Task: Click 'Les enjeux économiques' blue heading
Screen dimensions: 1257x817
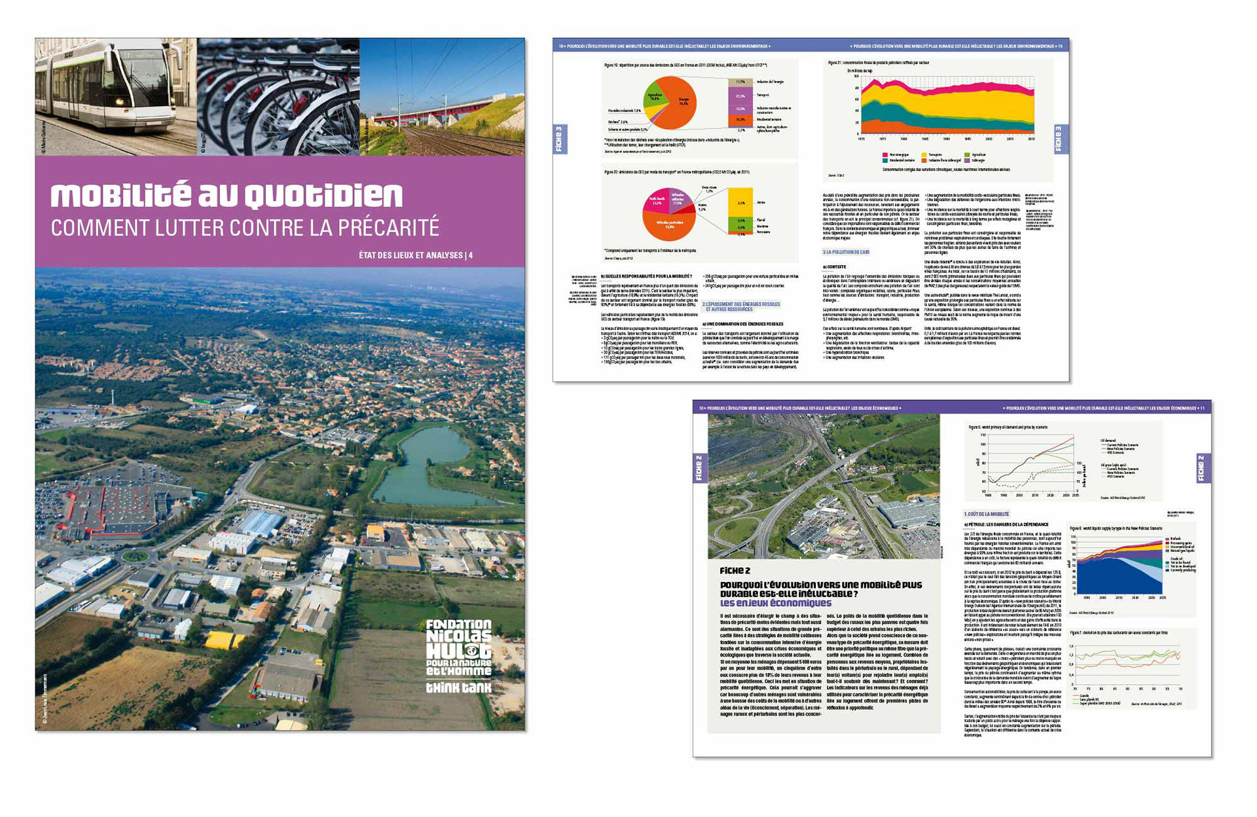Action: point(775,604)
